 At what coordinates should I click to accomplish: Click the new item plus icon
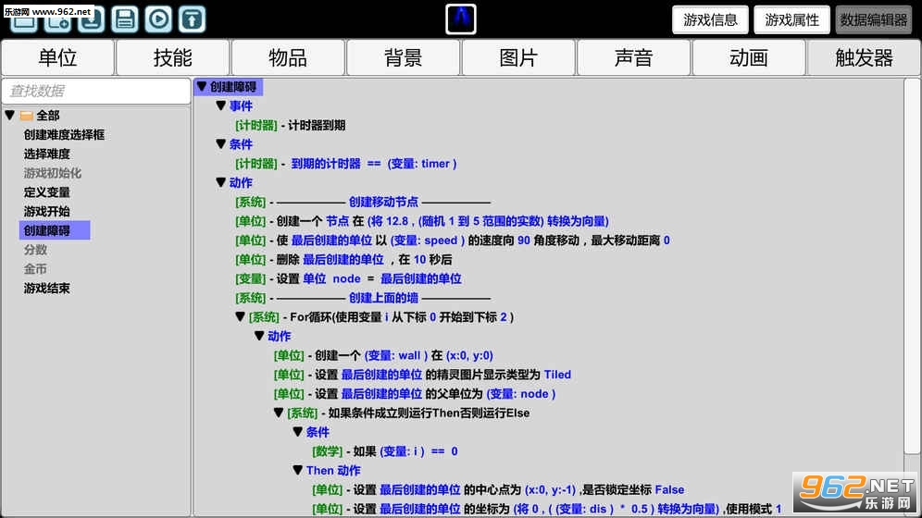(57, 18)
